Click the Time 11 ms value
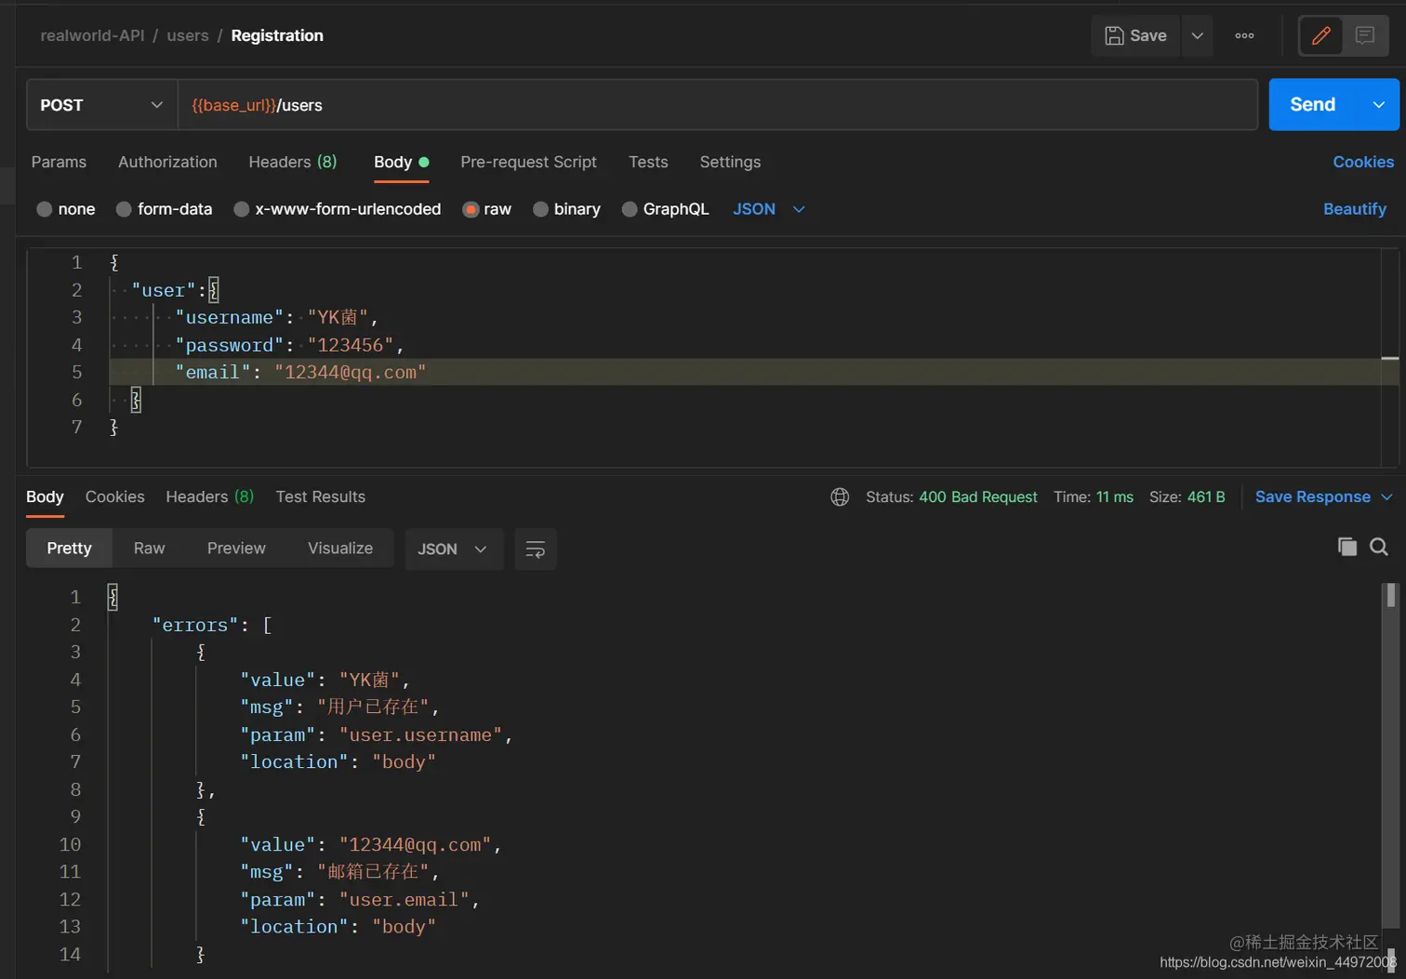Image resolution: width=1406 pixels, height=979 pixels. [x=1114, y=497]
